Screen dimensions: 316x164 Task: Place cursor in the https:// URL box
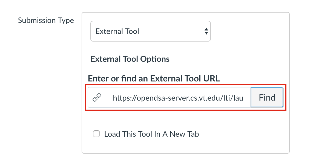tap(178, 97)
